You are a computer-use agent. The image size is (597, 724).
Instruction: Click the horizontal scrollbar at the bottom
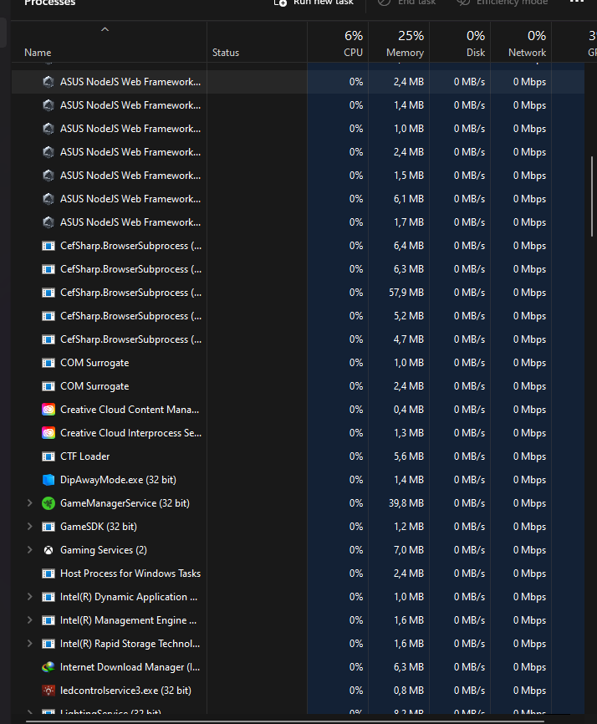coord(285,721)
